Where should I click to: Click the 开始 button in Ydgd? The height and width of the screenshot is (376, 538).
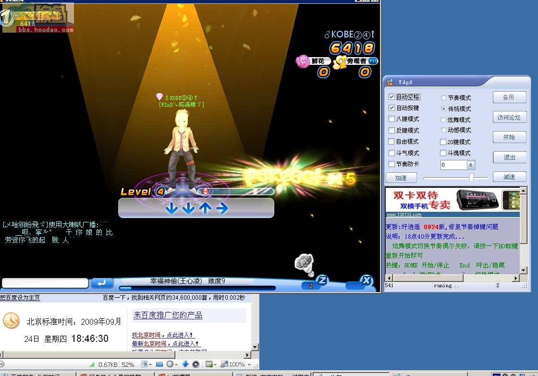point(510,137)
